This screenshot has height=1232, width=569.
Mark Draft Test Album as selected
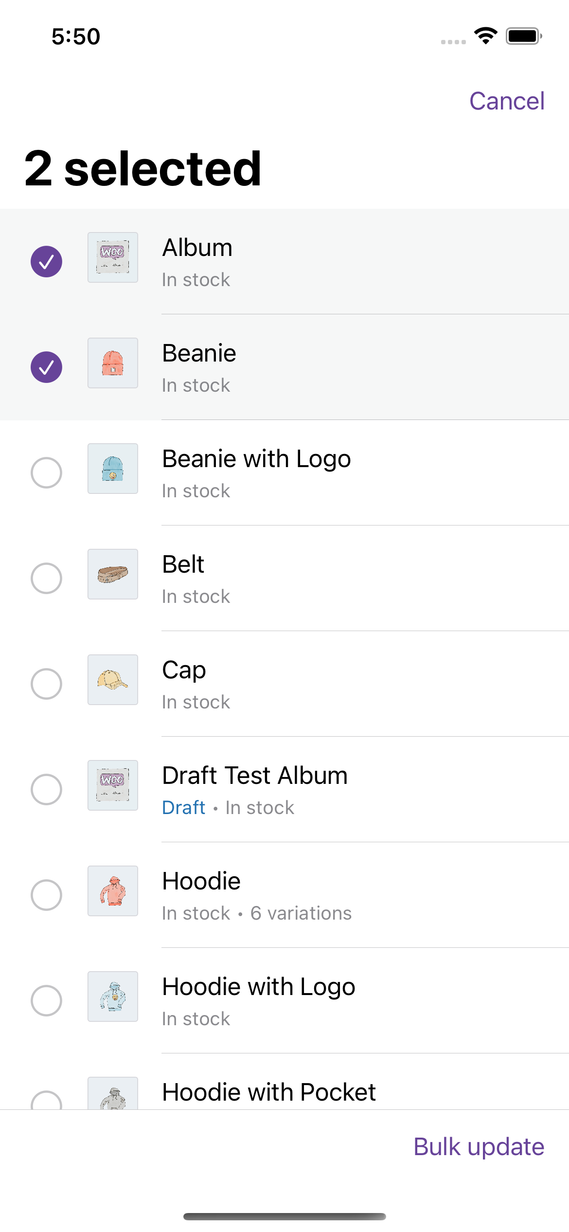point(46,789)
